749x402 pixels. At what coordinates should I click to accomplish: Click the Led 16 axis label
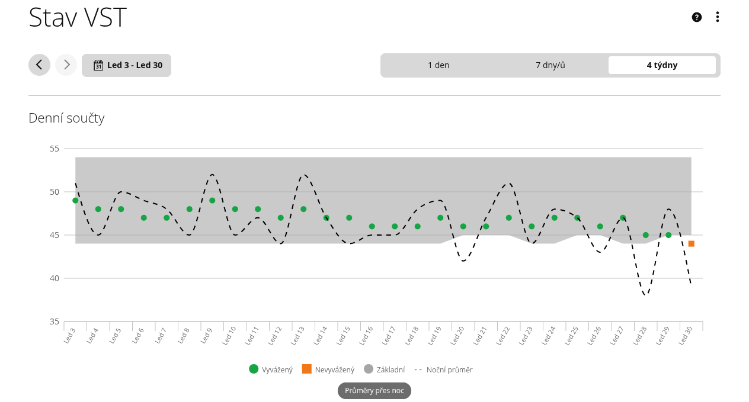click(x=367, y=336)
